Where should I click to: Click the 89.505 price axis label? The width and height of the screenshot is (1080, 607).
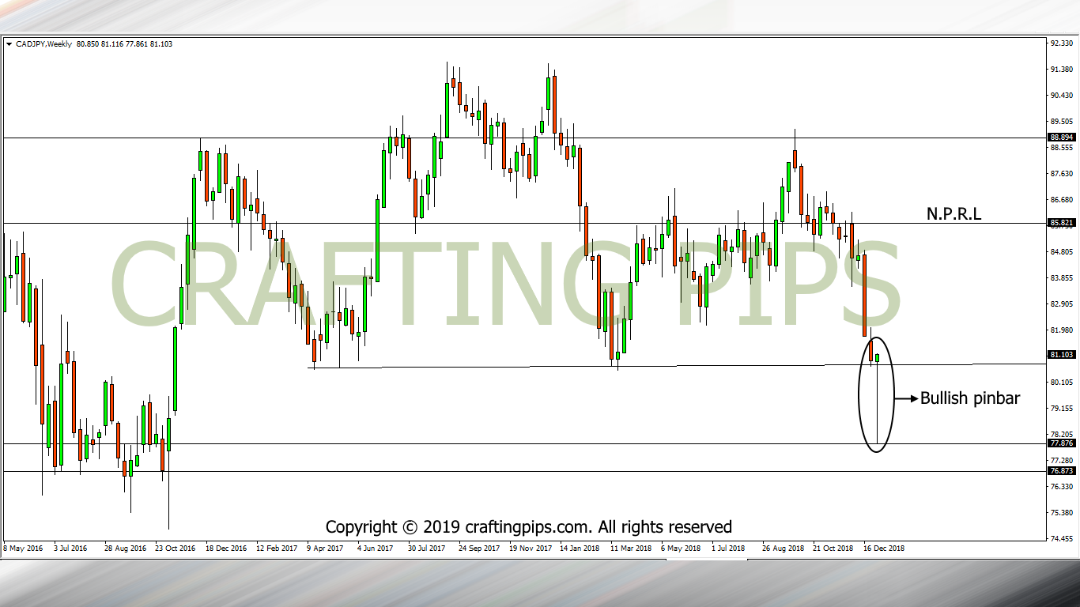pos(1061,122)
